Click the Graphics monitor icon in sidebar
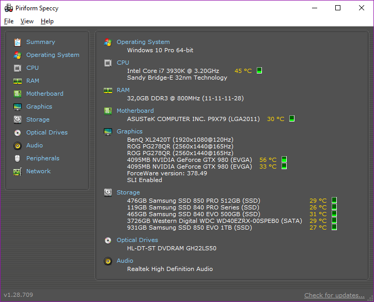The height and width of the screenshot is (302, 374). pos(18,107)
